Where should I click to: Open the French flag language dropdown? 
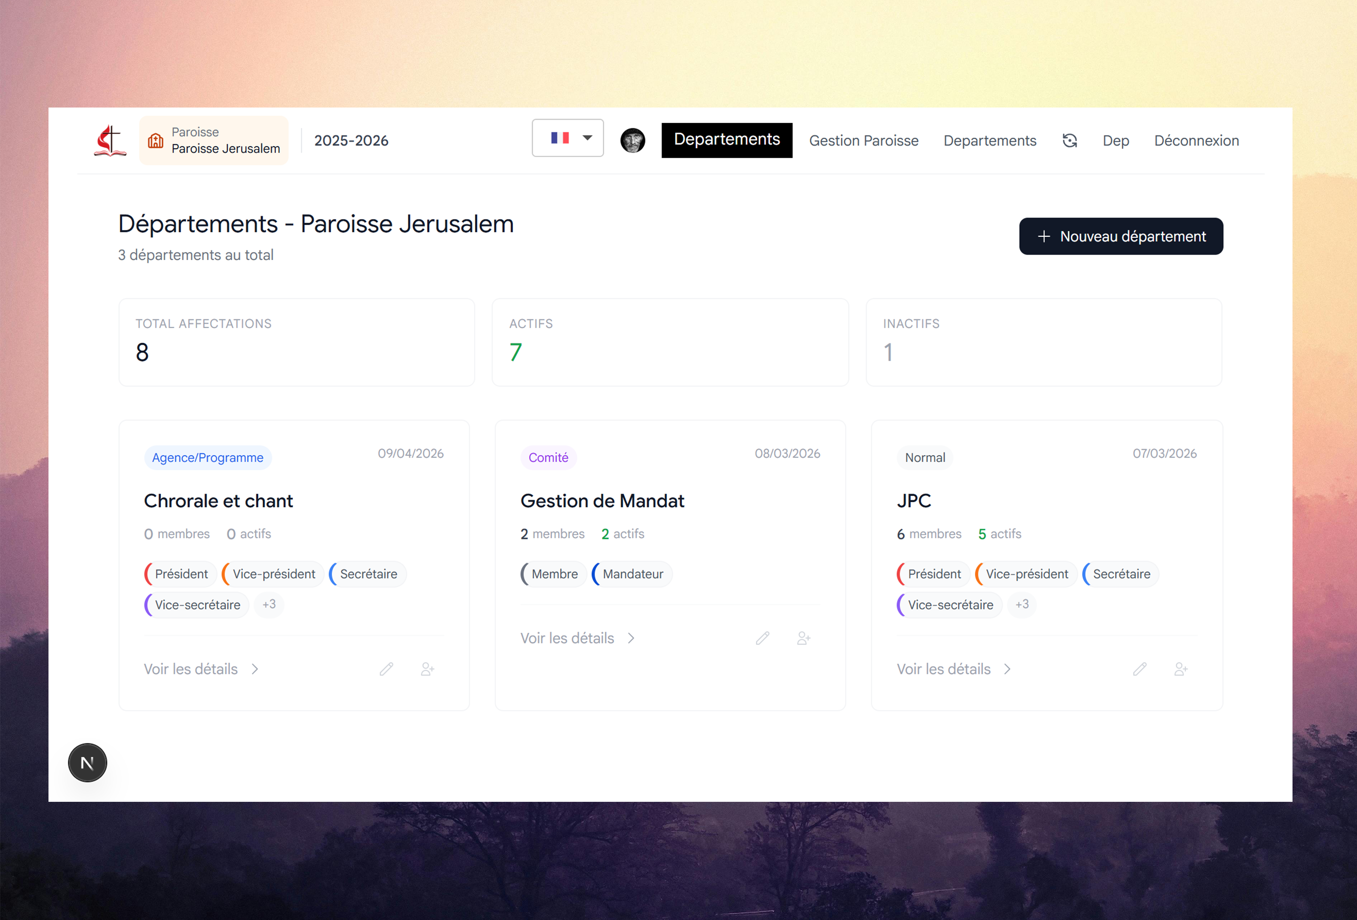(568, 138)
